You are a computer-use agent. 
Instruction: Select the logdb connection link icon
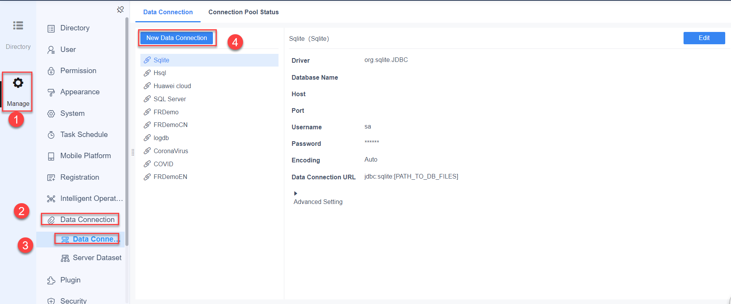point(147,138)
